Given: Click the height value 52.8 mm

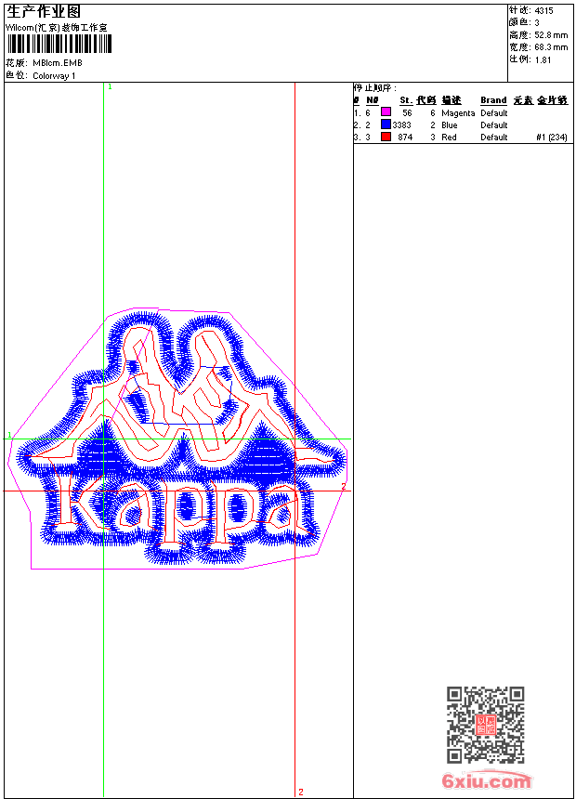Looking at the screenshot, I should (x=551, y=35).
